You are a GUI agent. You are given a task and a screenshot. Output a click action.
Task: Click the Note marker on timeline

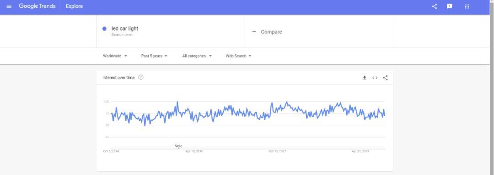178,146
